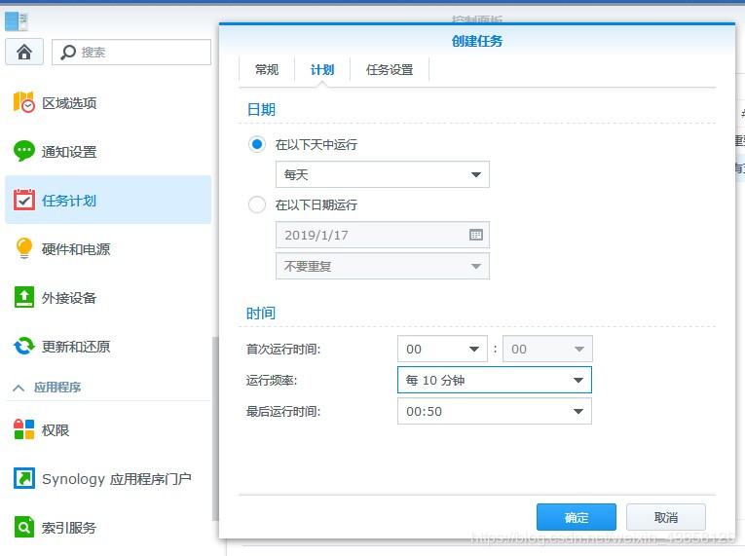Select 在以下日期运行 radio button

pyautogui.click(x=257, y=204)
